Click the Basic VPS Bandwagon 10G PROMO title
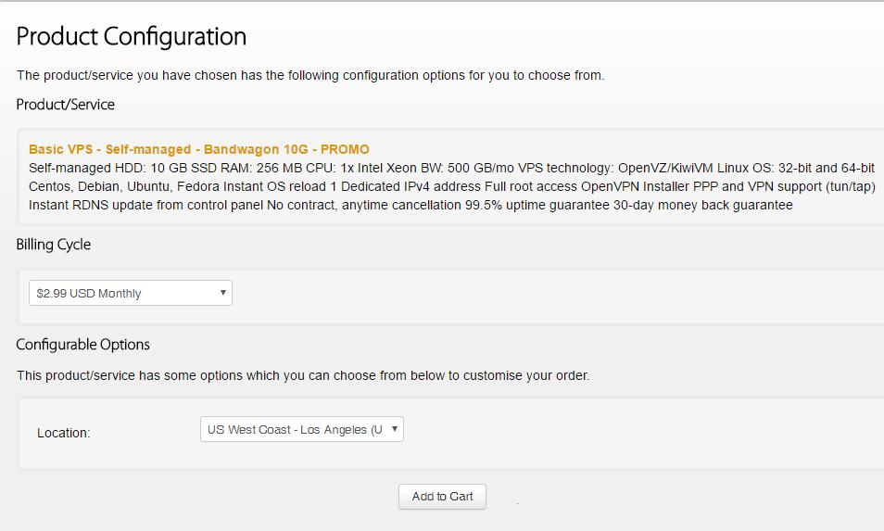This screenshot has height=531, width=884. 198,149
